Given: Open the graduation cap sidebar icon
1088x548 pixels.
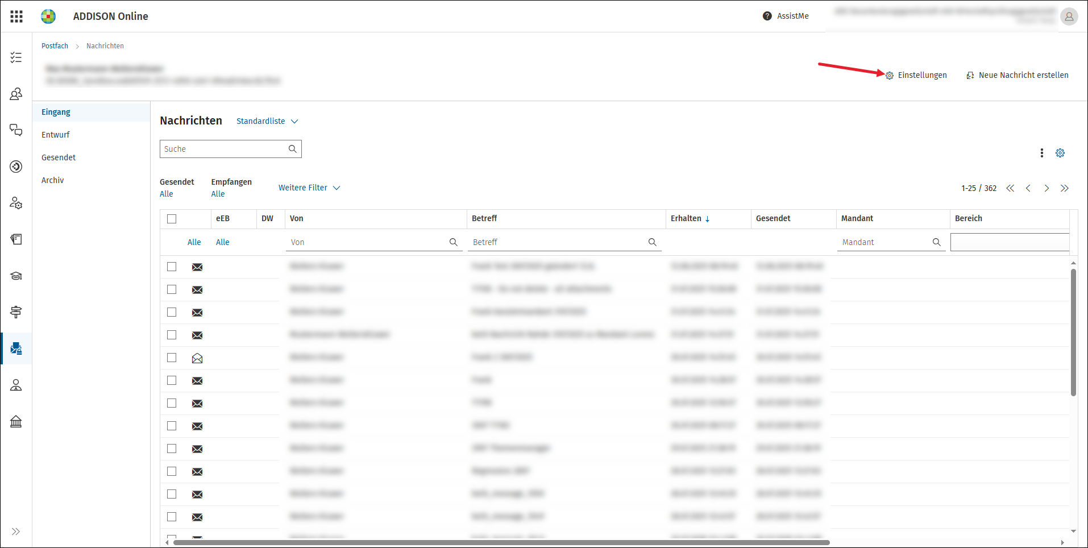Looking at the screenshot, I should [16, 276].
